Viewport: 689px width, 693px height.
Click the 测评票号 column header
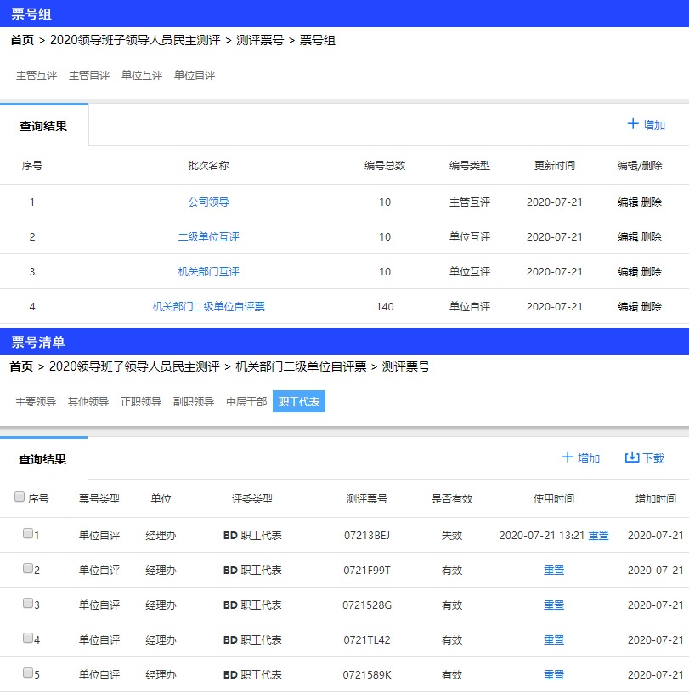click(366, 499)
